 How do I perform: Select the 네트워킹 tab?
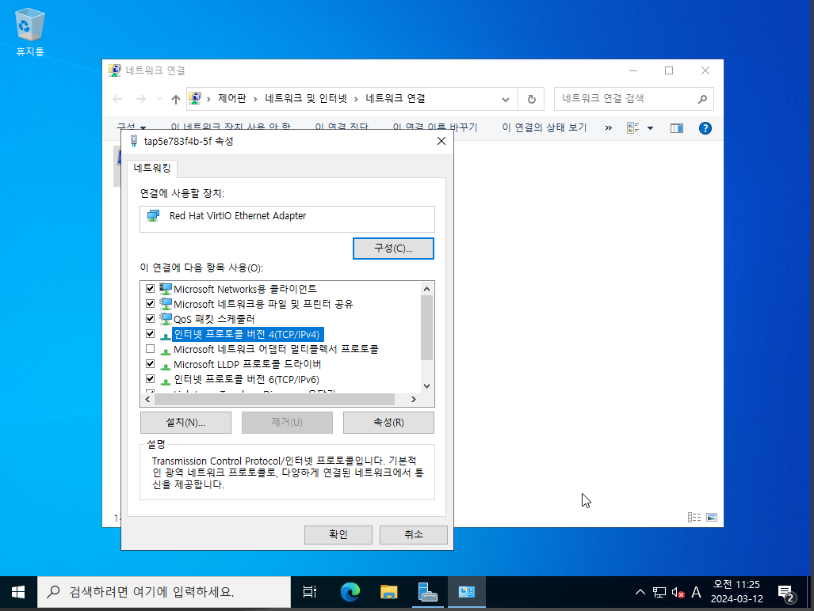coord(151,168)
